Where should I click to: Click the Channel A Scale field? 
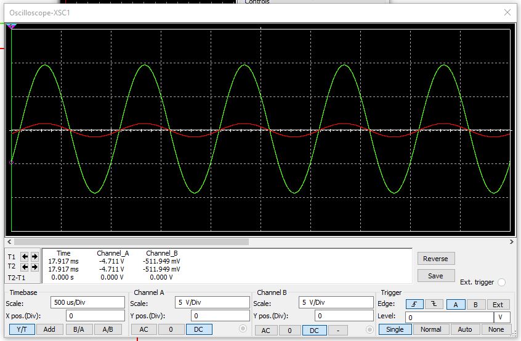[212, 302]
